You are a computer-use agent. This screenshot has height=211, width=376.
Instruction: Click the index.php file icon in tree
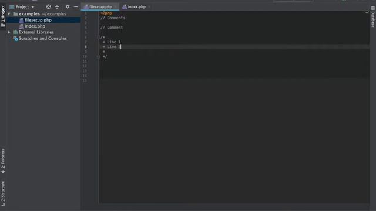tap(21, 26)
